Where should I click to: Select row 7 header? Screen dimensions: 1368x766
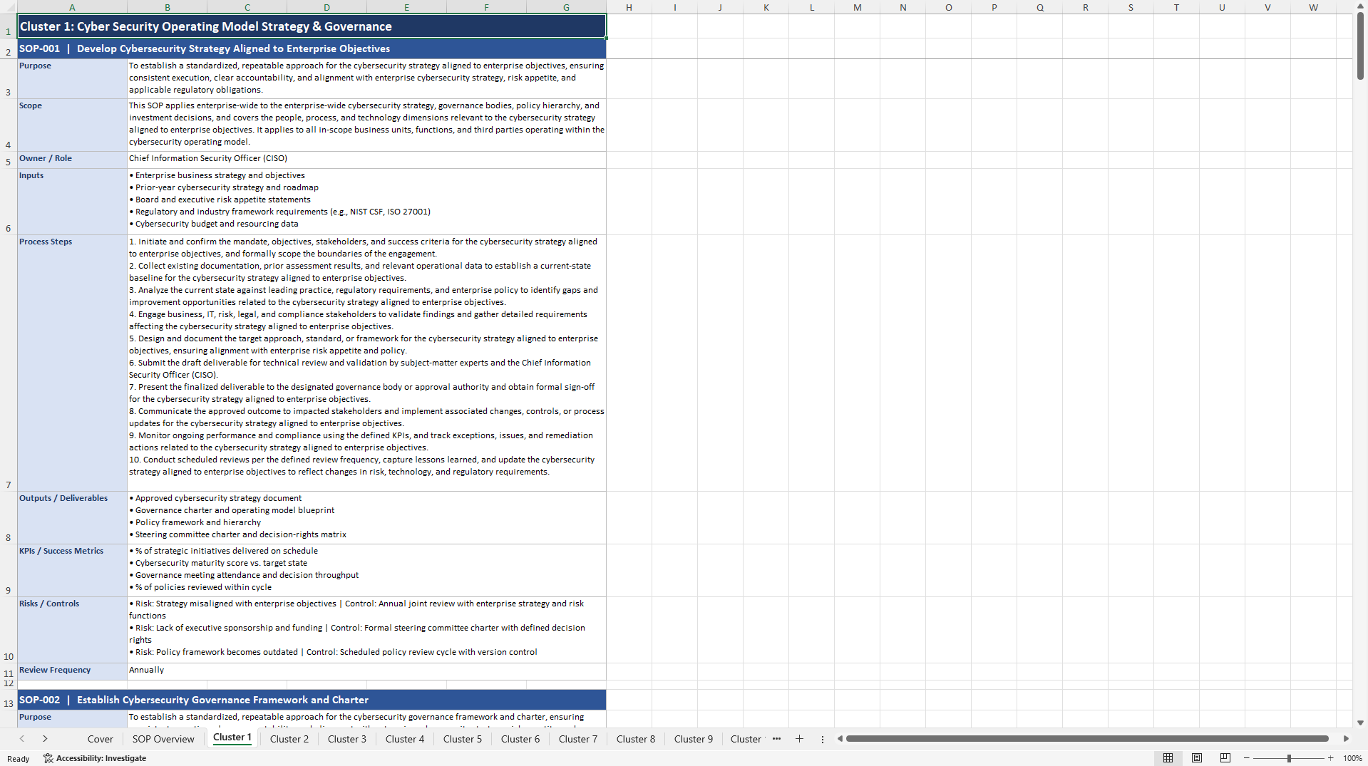click(x=9, y=363)
